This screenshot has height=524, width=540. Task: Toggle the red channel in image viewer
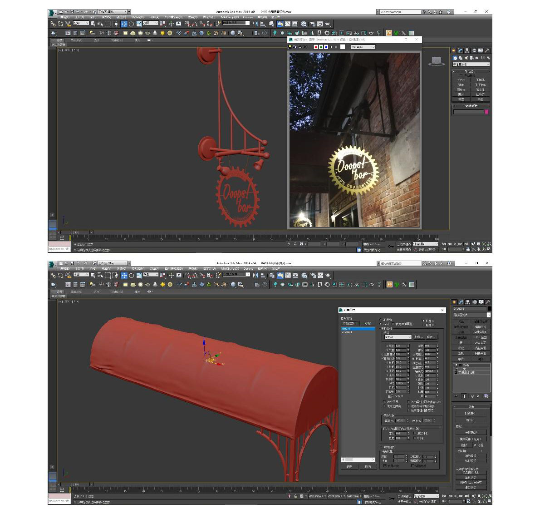pyautogui.click(x=316, y=47)
